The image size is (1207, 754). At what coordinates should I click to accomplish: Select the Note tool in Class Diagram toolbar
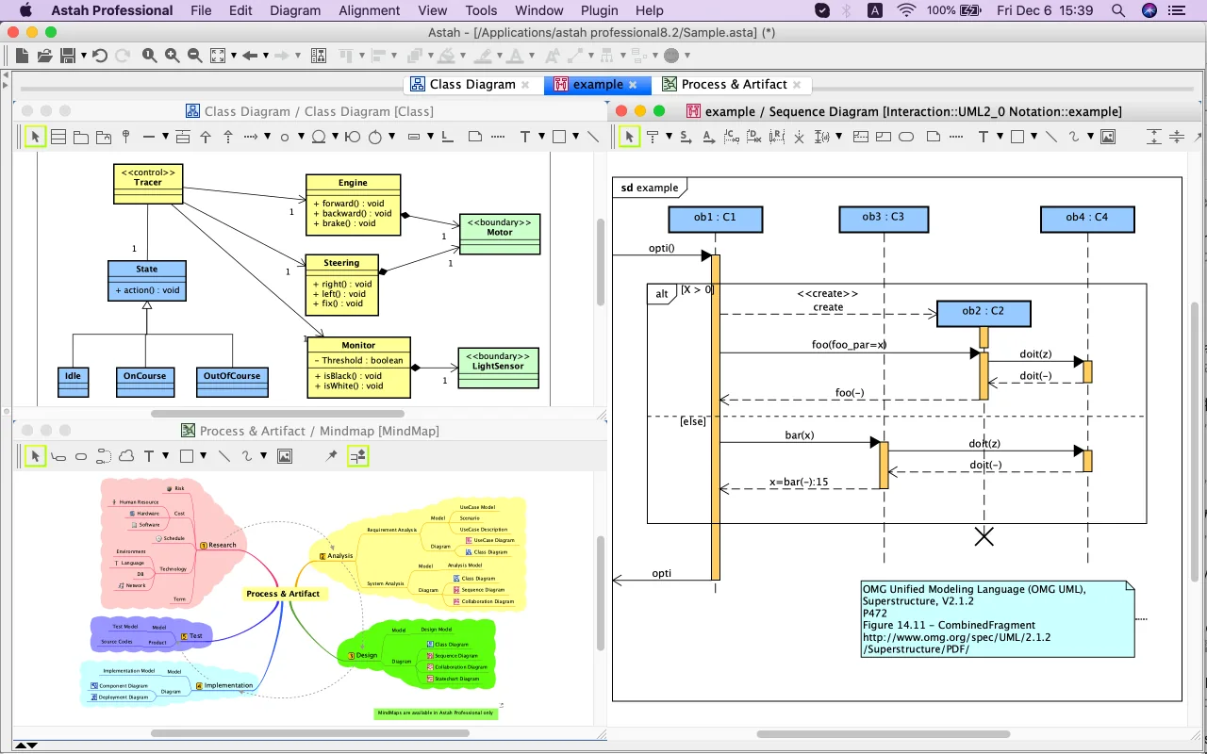[x=475, y=137]
